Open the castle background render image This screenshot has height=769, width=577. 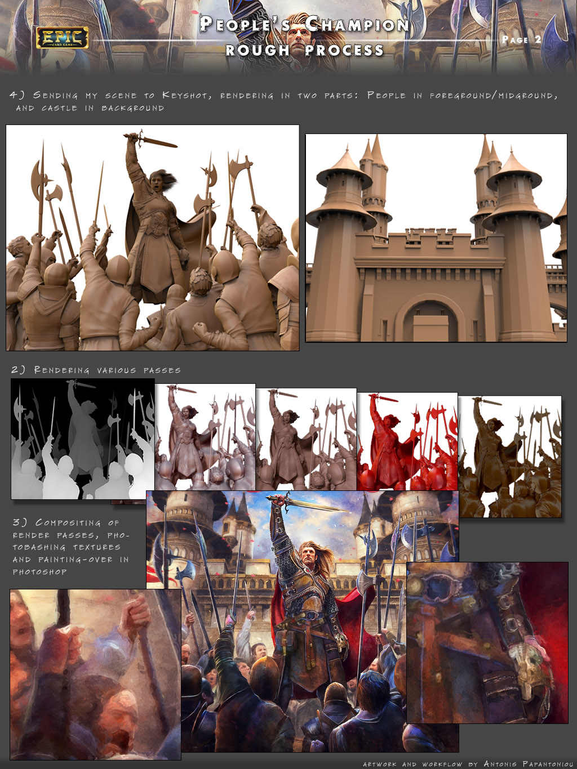pyautogui.click(x=436, y=238)
